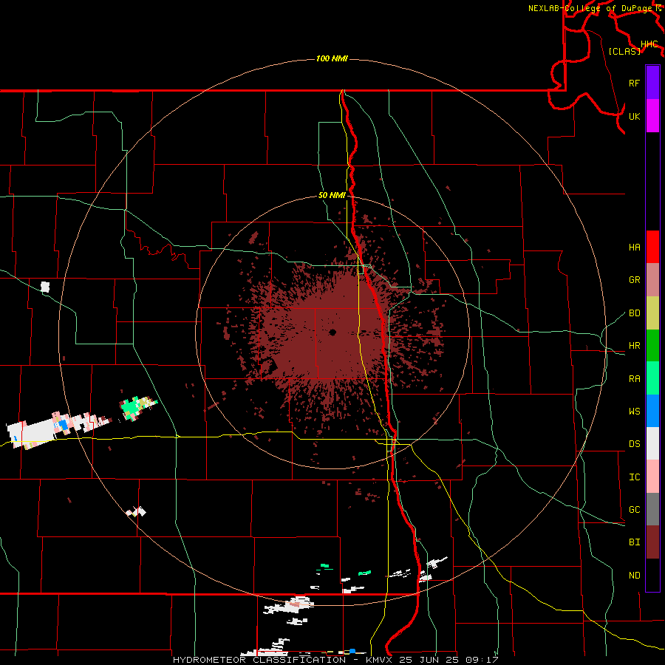Click the RF purple color swatch in the legend
The width and height of the screenshot is (665, 665).
coord(652,83)
